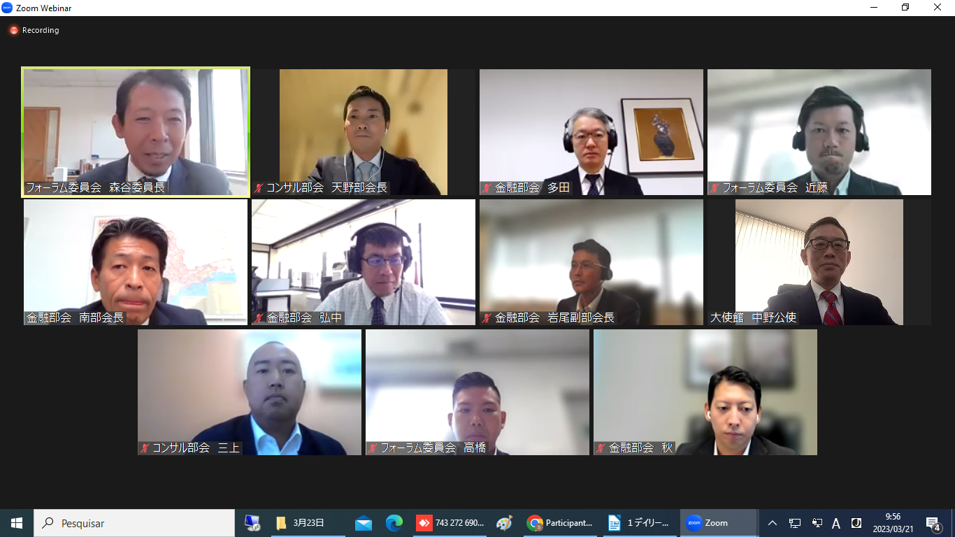Click the Pesquisar search box
The height and width of the screenshot is (537, 955).
[134, 523]
